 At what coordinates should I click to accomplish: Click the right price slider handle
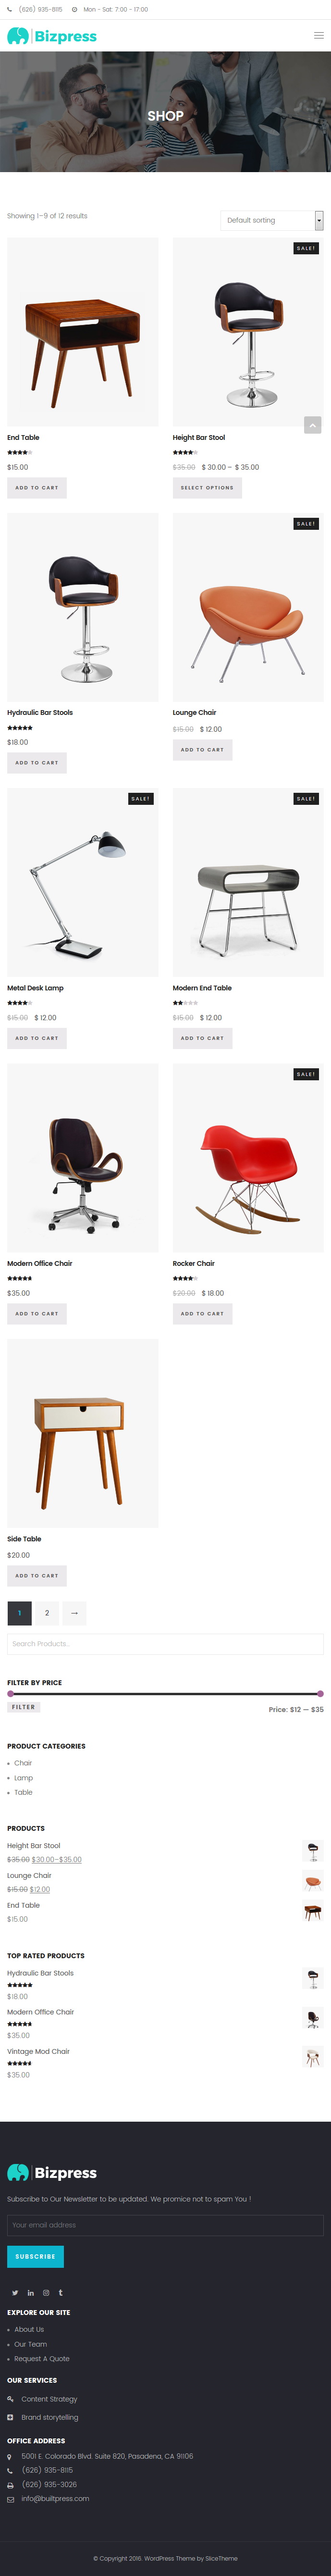(320, 1694)
